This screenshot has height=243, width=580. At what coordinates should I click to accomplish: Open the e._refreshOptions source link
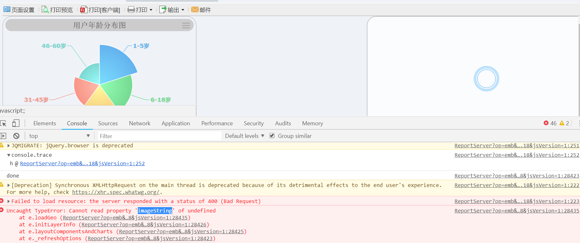(x=150, y=239)
